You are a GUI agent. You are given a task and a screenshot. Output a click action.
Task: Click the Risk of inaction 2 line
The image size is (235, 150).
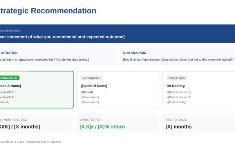click(x=179, y=97)
